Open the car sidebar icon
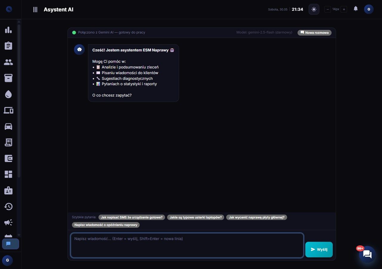Screen dimensions: 382x269 (8, 126)
